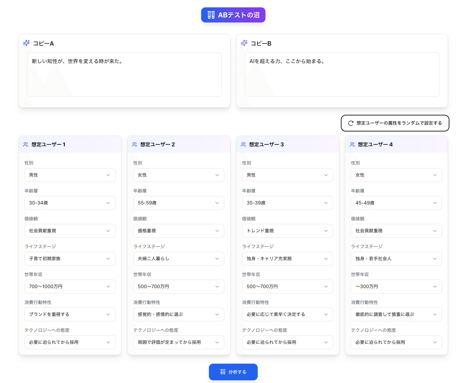The image size is (474, 383).
Task: Click the users icon for 想定ユーザー 2
Action: click(x=134, y=144)
